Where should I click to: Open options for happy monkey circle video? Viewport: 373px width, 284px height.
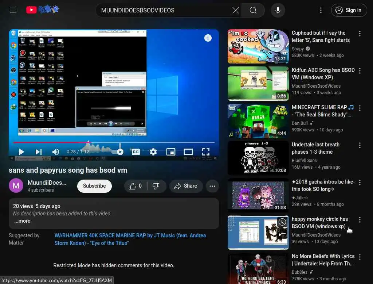[x=360, y=220]
